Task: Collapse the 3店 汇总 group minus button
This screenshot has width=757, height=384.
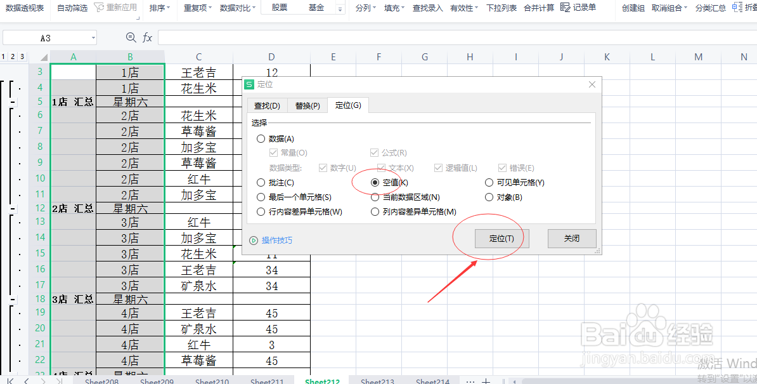Action: (x=13, y=300)
